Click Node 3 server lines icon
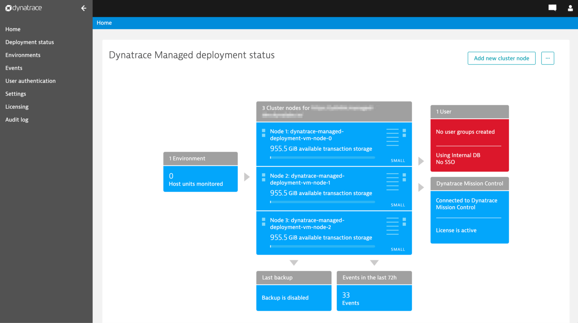Viewport: 578px width, 323px height. coord(393,226)
